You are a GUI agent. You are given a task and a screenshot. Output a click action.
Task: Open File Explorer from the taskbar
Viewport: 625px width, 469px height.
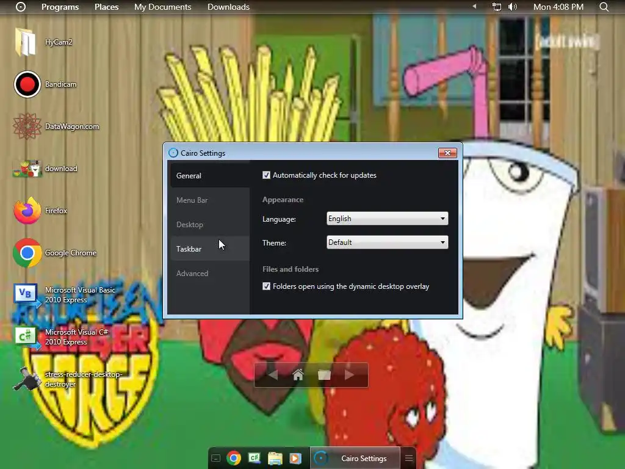point(275,458)
